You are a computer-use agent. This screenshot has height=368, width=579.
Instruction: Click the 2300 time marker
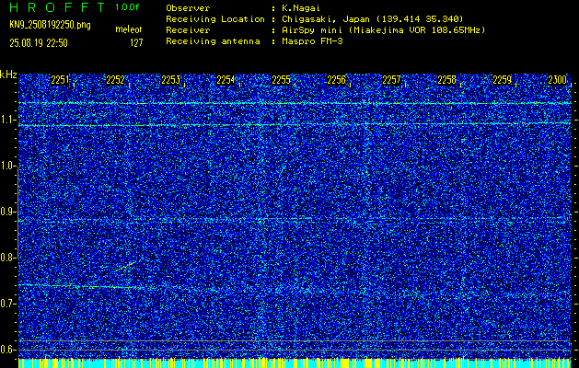point(558,80)
